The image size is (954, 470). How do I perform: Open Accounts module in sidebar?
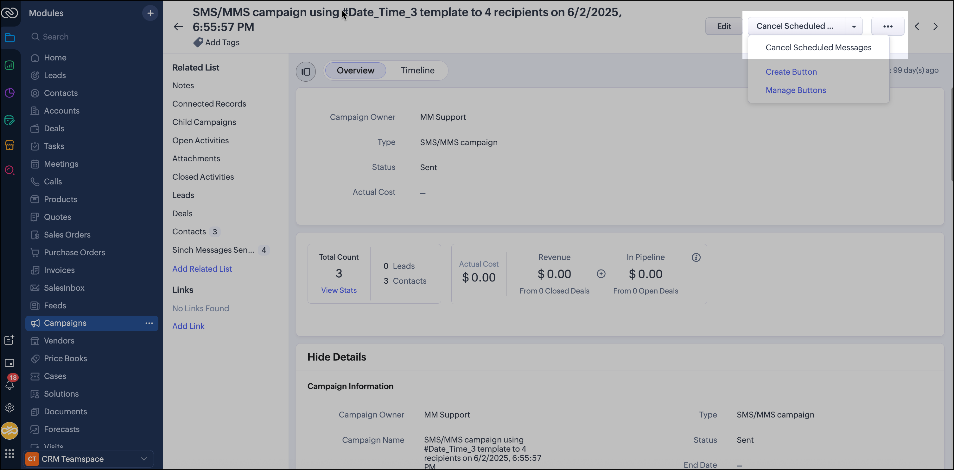(61, 111)
